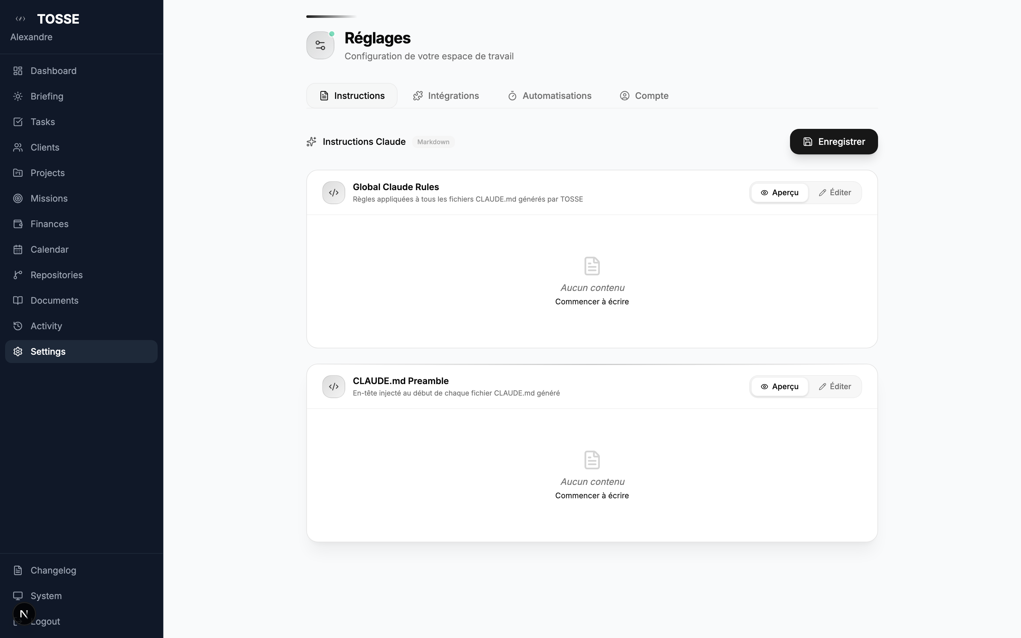Select the Repositories branch icon in sidebar
The width and height of the screenshot is (1021, 638).
point(18,275)
